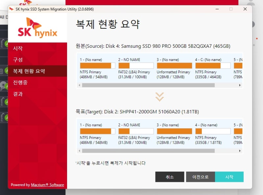Screen dimensions: 263x195
Task: Select the '시작' step in the sidebar
Action: pyautogui.click(x=18, y=48)
